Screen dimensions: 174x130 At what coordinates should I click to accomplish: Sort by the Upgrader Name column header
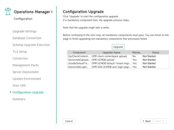point(111,52)
